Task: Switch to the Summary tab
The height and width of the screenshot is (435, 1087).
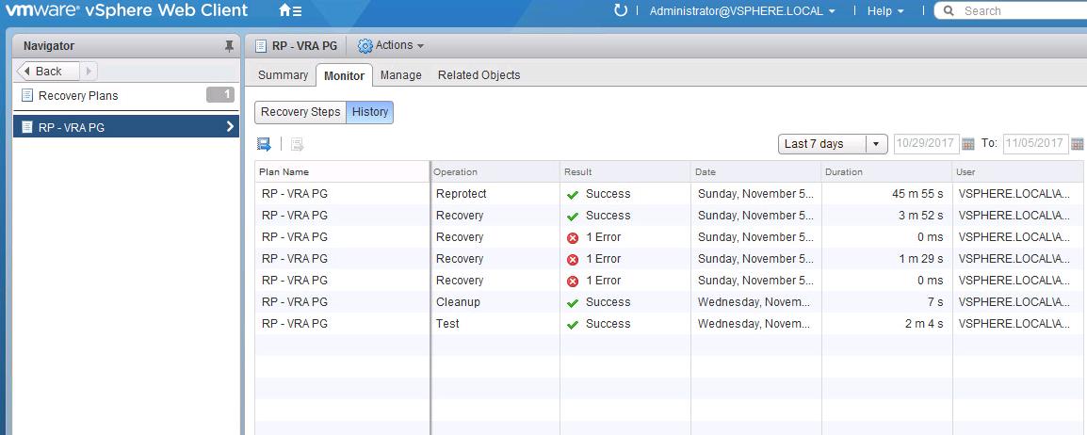Action: [283, 74]
